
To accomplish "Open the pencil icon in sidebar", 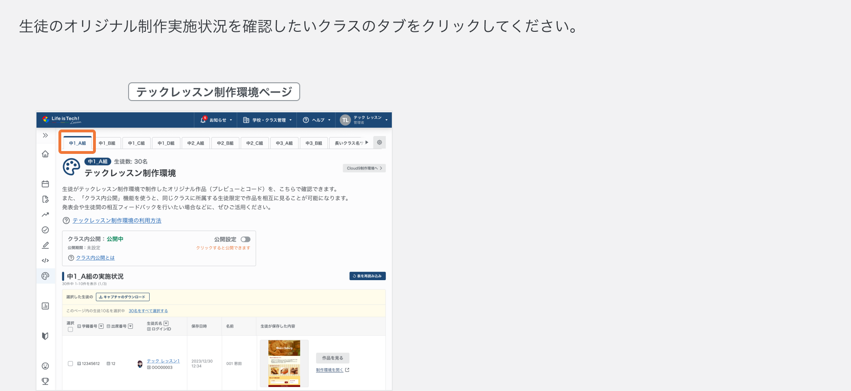I will tap(45, 245).
